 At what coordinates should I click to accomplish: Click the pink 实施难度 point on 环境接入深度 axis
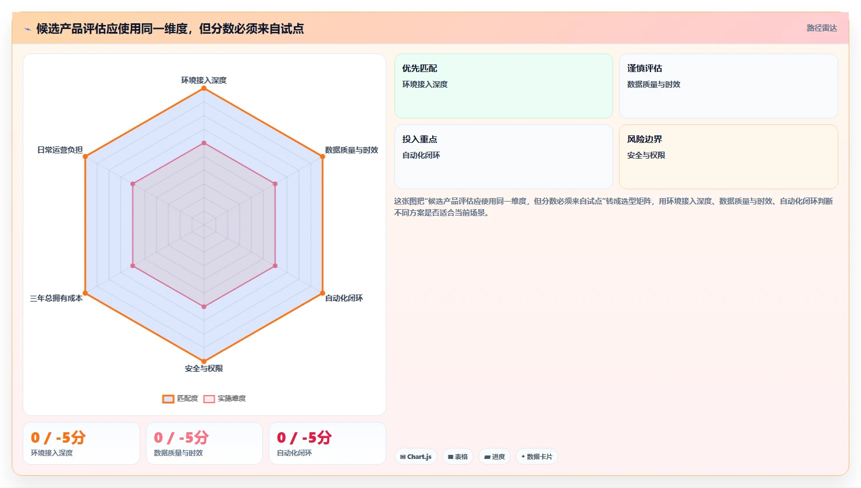point(204,143)
